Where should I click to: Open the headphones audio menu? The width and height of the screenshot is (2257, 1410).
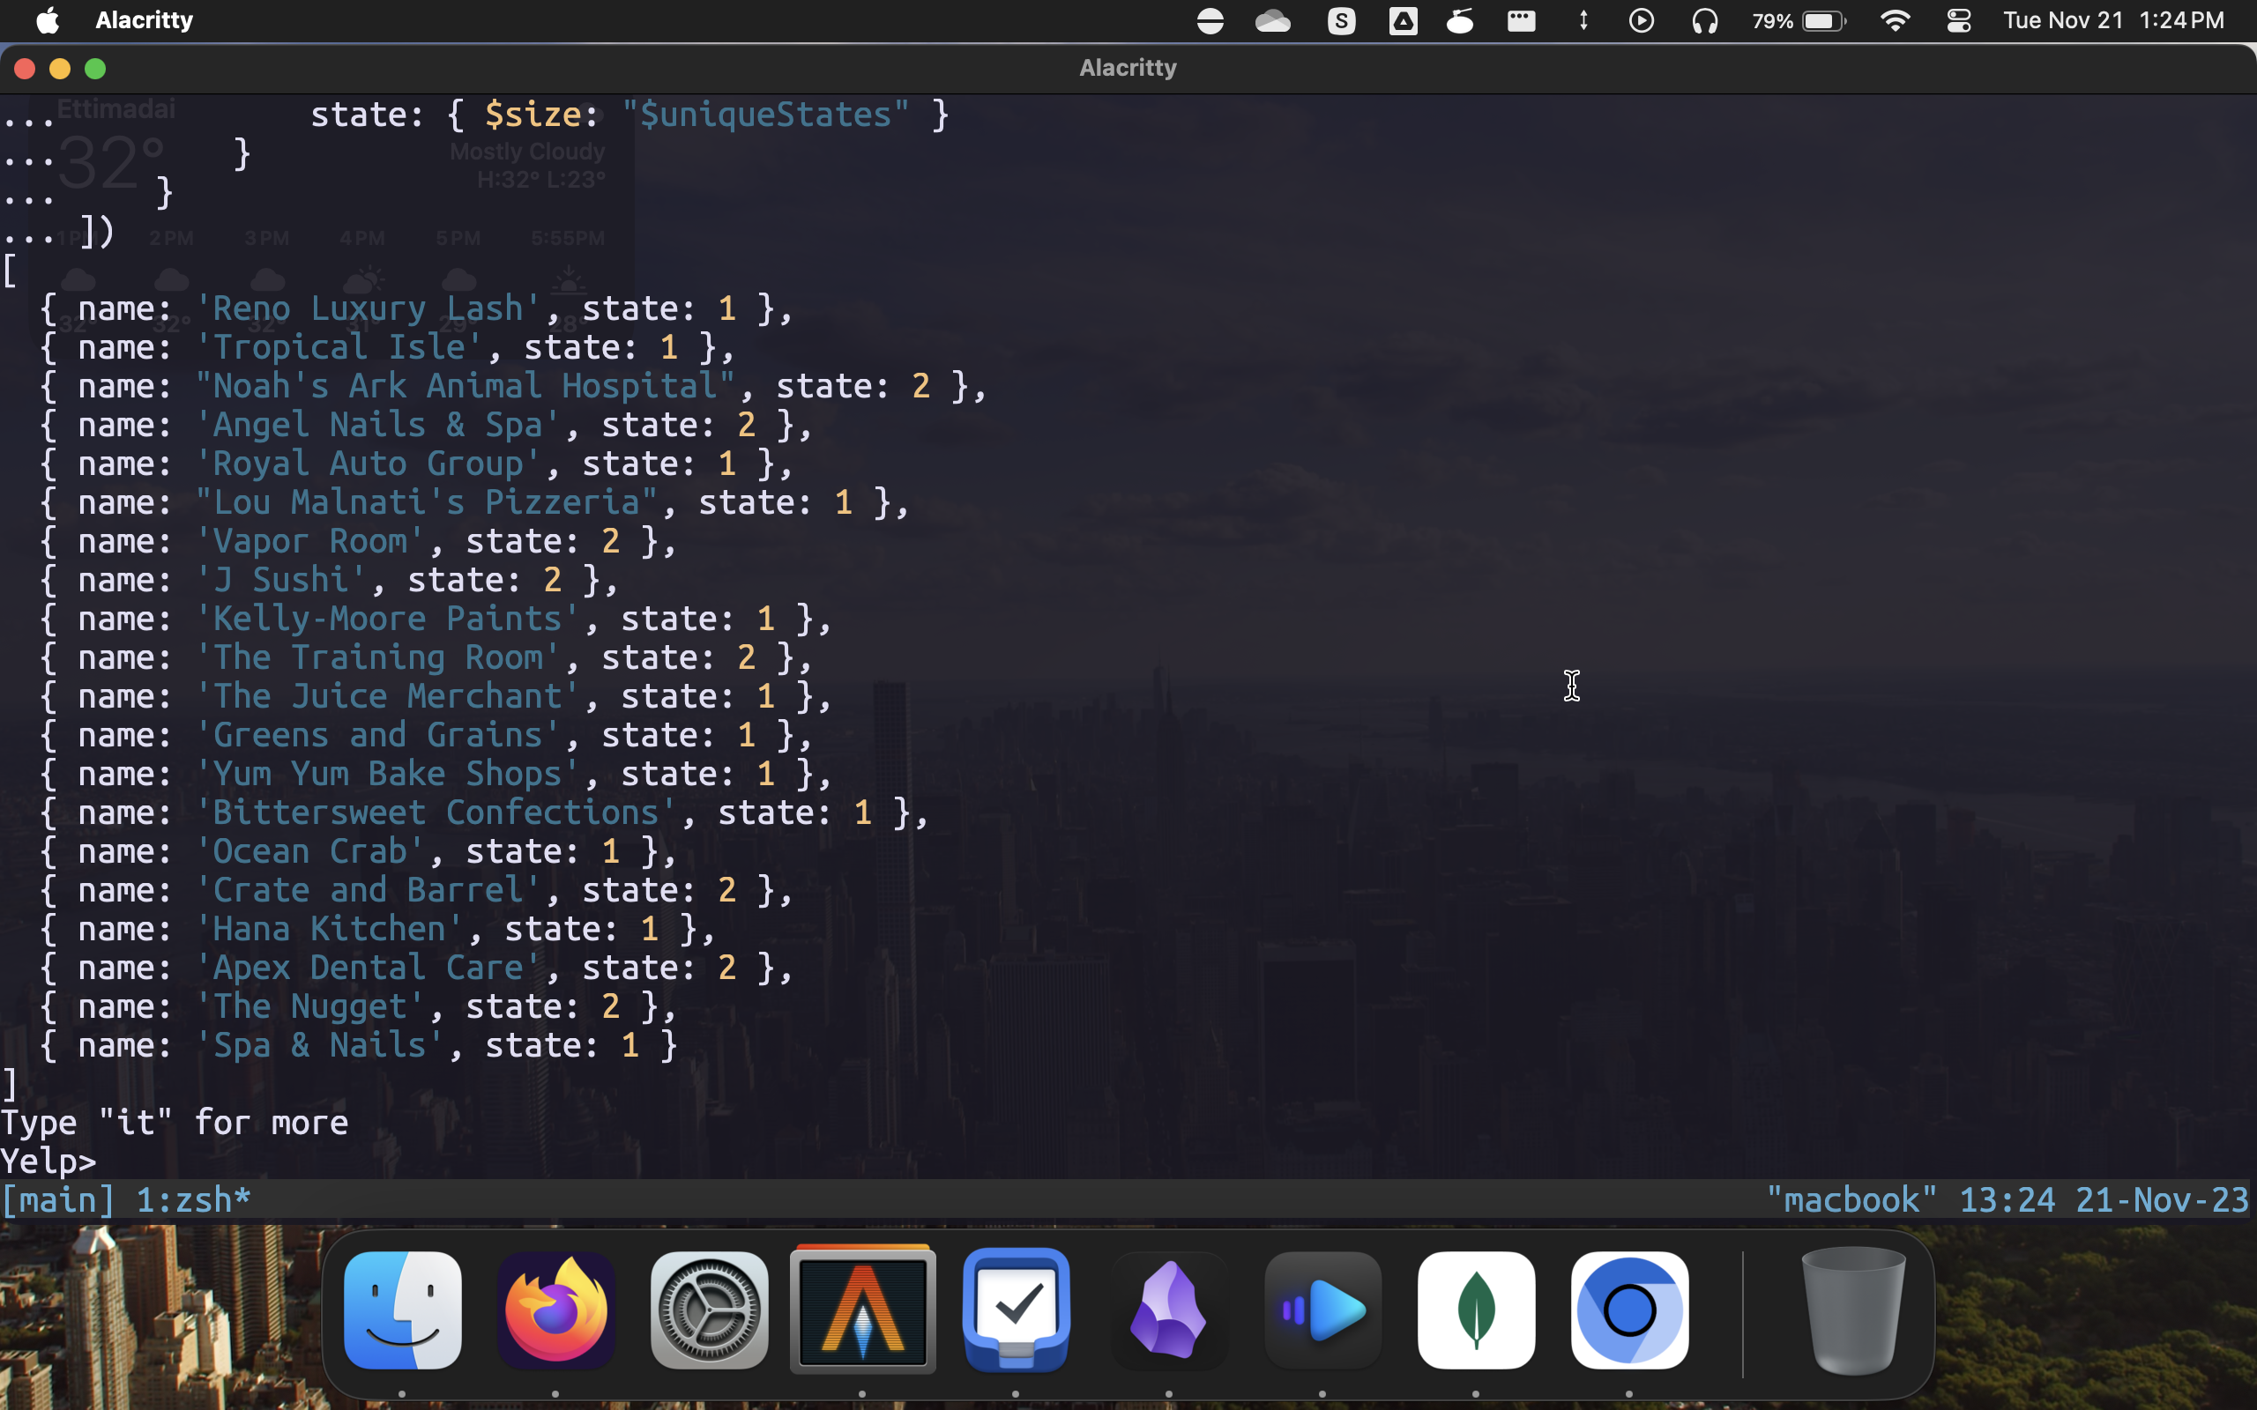(1704, 20)
